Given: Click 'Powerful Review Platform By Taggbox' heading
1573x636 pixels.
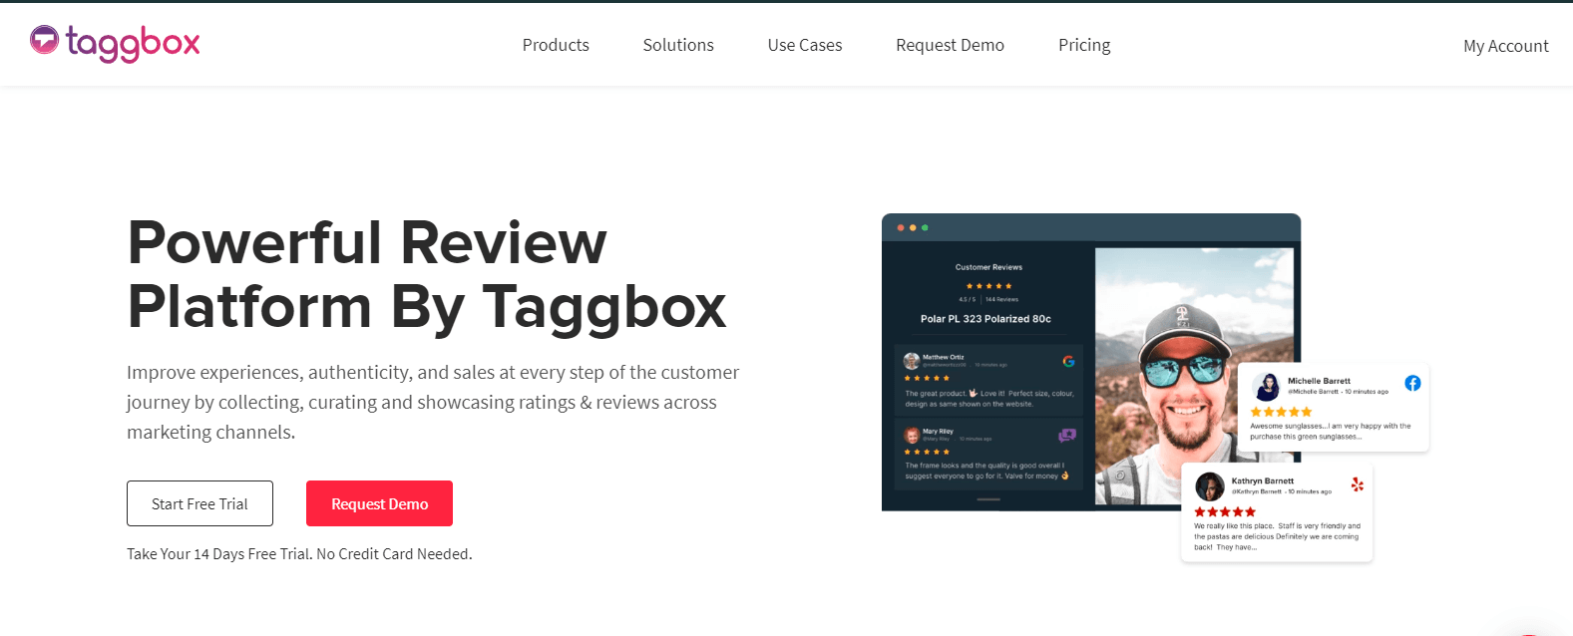Looking at the screenshot, I should tap(427, 274).
